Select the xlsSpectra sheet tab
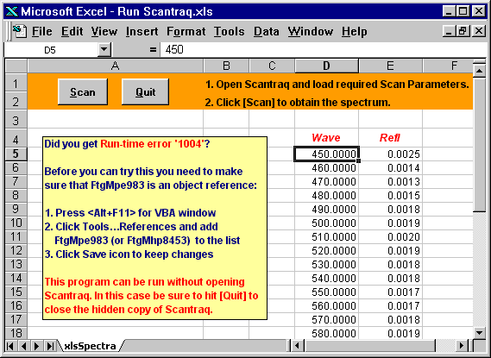The image size is (491, 358). pos(90,346)
